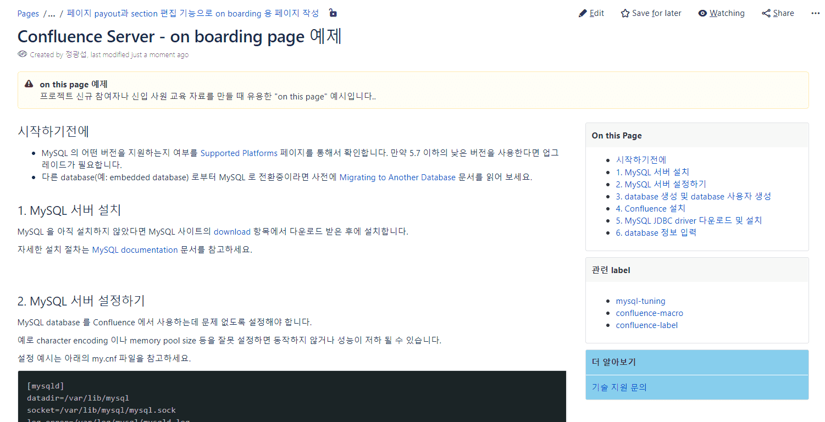825x422 pixels.
Task: Open the parent page breadcrumb link
Action: click(193, 13)
